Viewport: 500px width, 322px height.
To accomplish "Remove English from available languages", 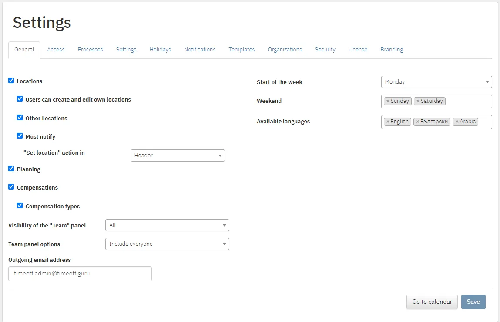I will click(x=388, y=122).
